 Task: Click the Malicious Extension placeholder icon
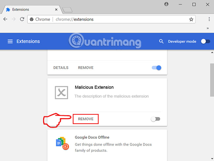pyautogui.click(x=62, y=92)
